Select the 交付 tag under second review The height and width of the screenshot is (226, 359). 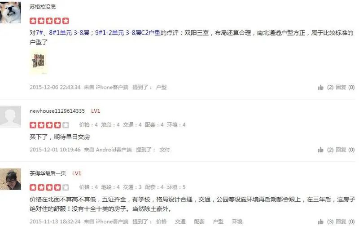coord(165,150)
